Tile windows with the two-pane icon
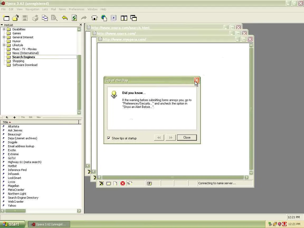The image size is (304, 228). click(124, 18)
